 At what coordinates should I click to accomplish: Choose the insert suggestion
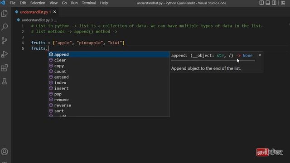(109, 88)
